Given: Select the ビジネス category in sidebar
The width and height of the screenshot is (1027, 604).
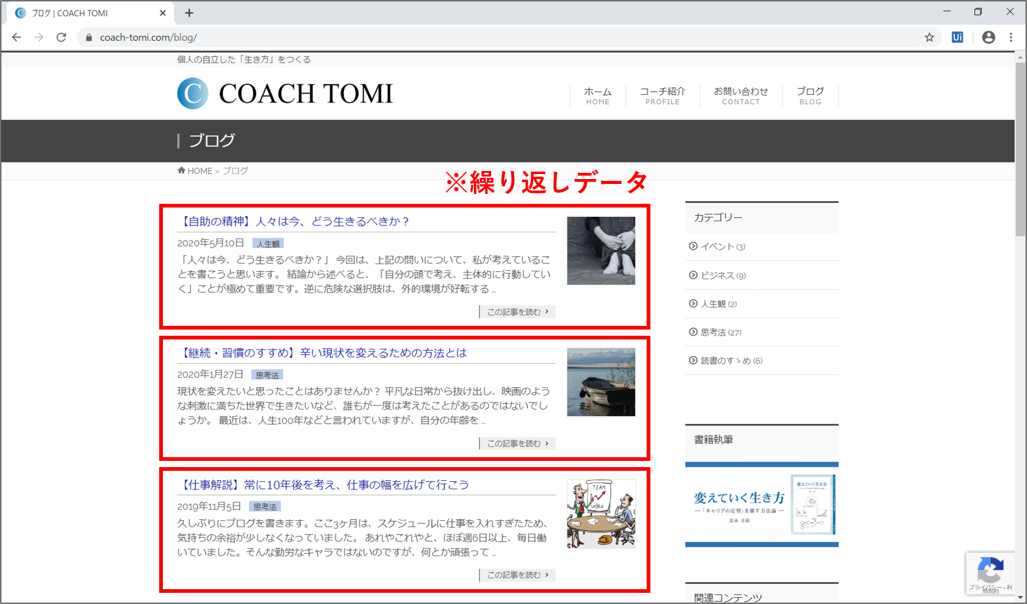Looking at the screenshot, I should 717,276.
